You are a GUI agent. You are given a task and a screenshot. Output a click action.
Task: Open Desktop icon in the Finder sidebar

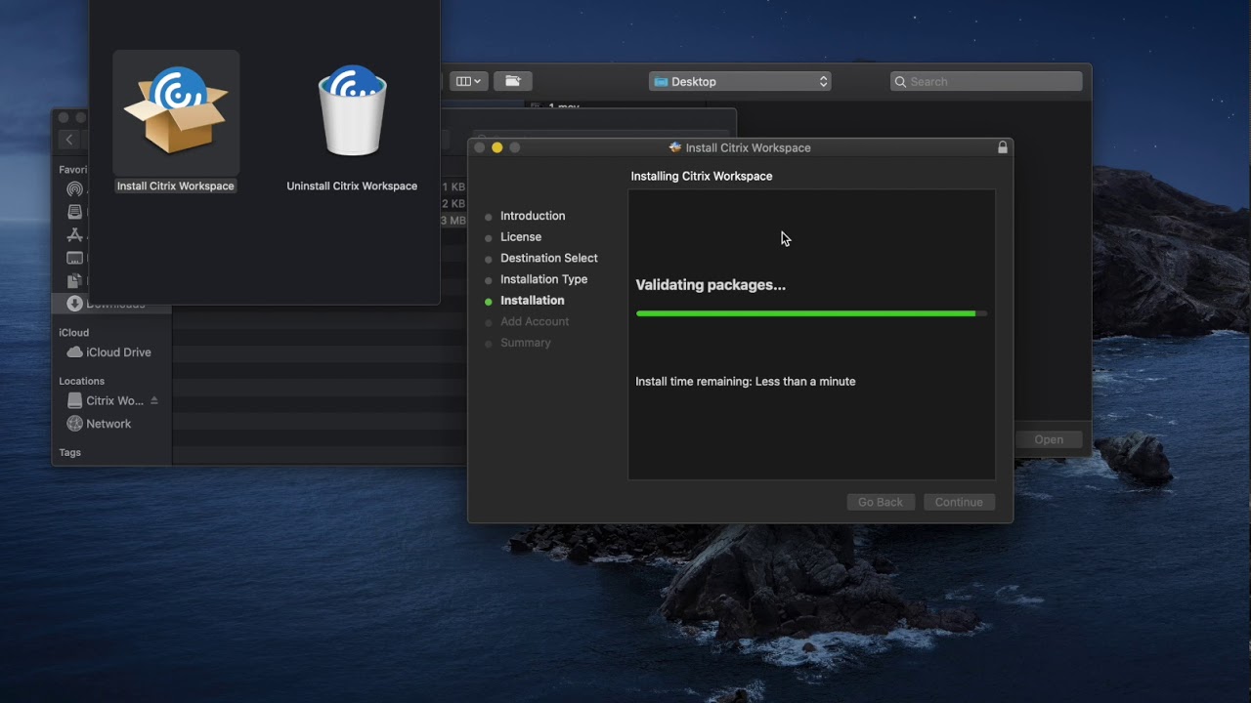[75, 259]
